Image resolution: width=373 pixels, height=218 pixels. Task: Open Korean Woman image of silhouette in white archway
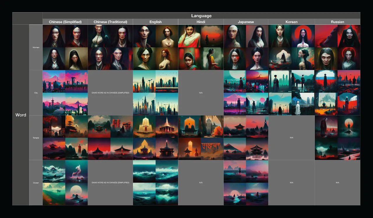[280, 59]
